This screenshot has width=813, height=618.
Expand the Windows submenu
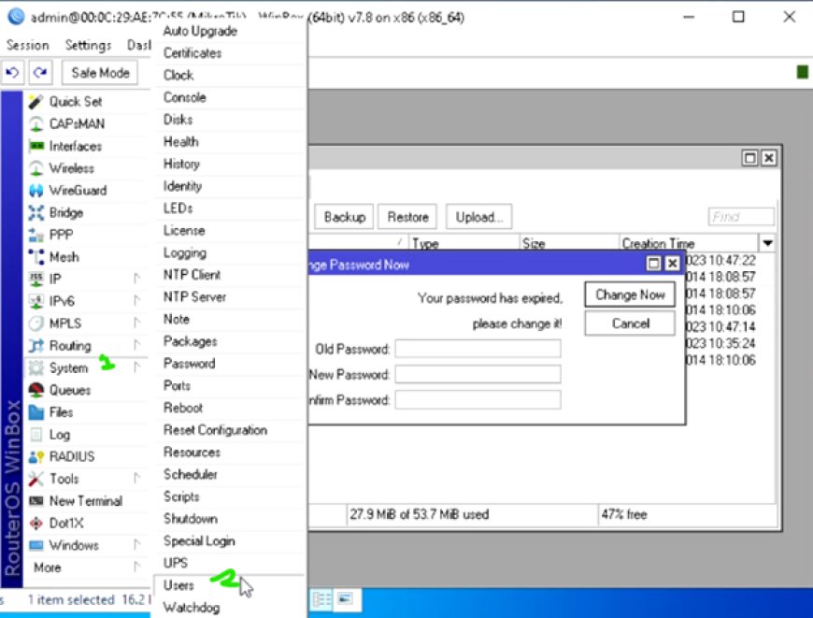[136, 545]
